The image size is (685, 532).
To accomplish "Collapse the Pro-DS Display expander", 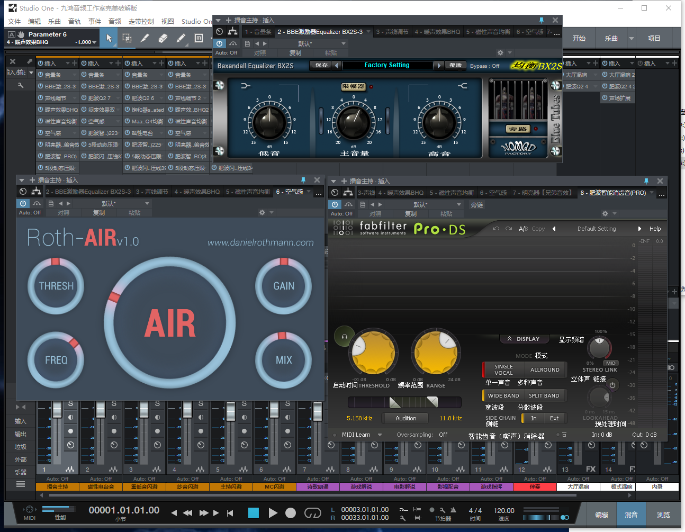I will (524, 339).
